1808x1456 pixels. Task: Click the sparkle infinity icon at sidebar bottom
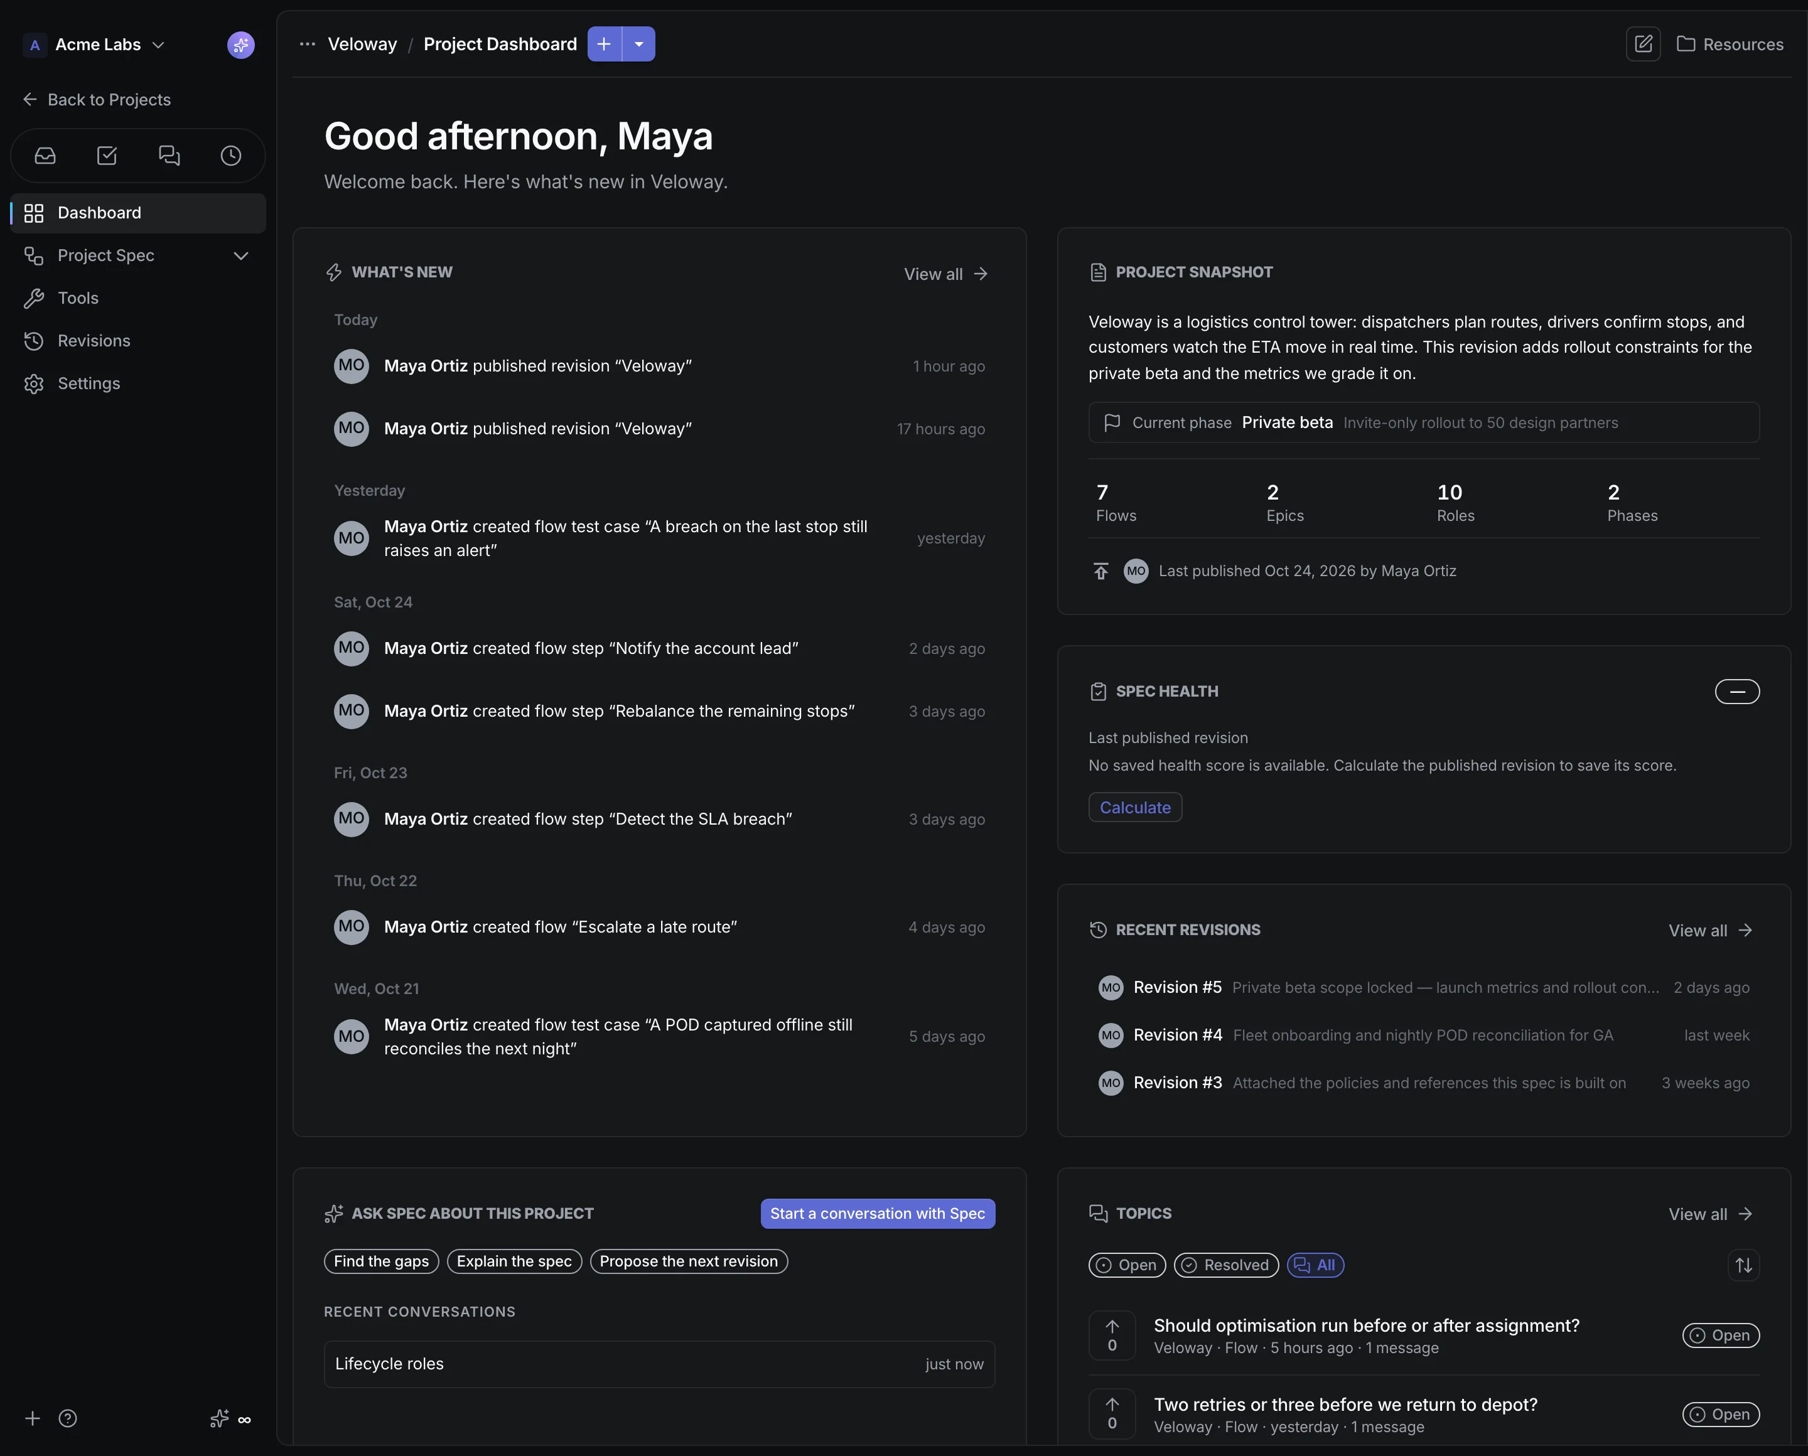tap(231, 1418)
